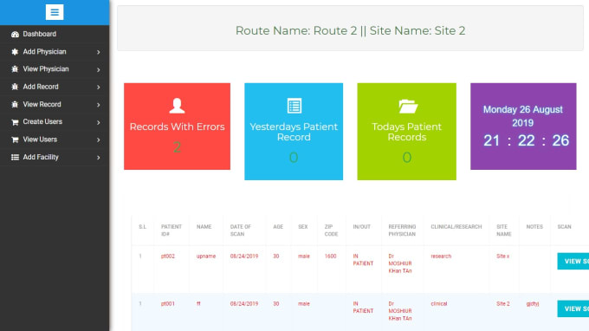The width and height of the screenshot is (589, 331).
Task: Expand the Add Record chevron
Action: pyautogui.click(x=99, y=88)
